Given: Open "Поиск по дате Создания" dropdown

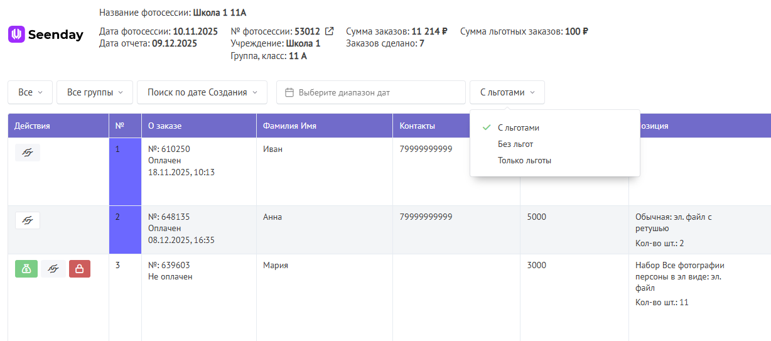Looking at the screenshot, I should (202, 92).
